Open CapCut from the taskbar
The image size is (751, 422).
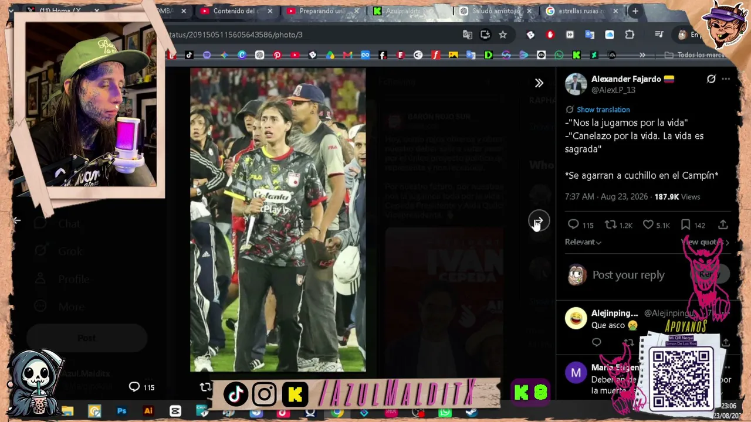175,411
